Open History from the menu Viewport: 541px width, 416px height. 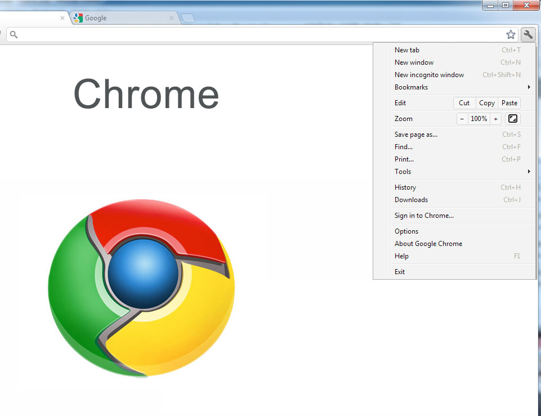pyautogui.click(x=458, y=187)
